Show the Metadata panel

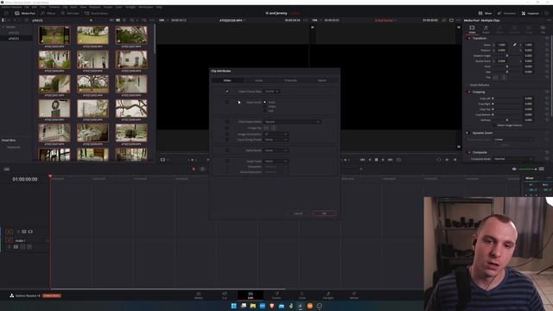coord(506,13)
